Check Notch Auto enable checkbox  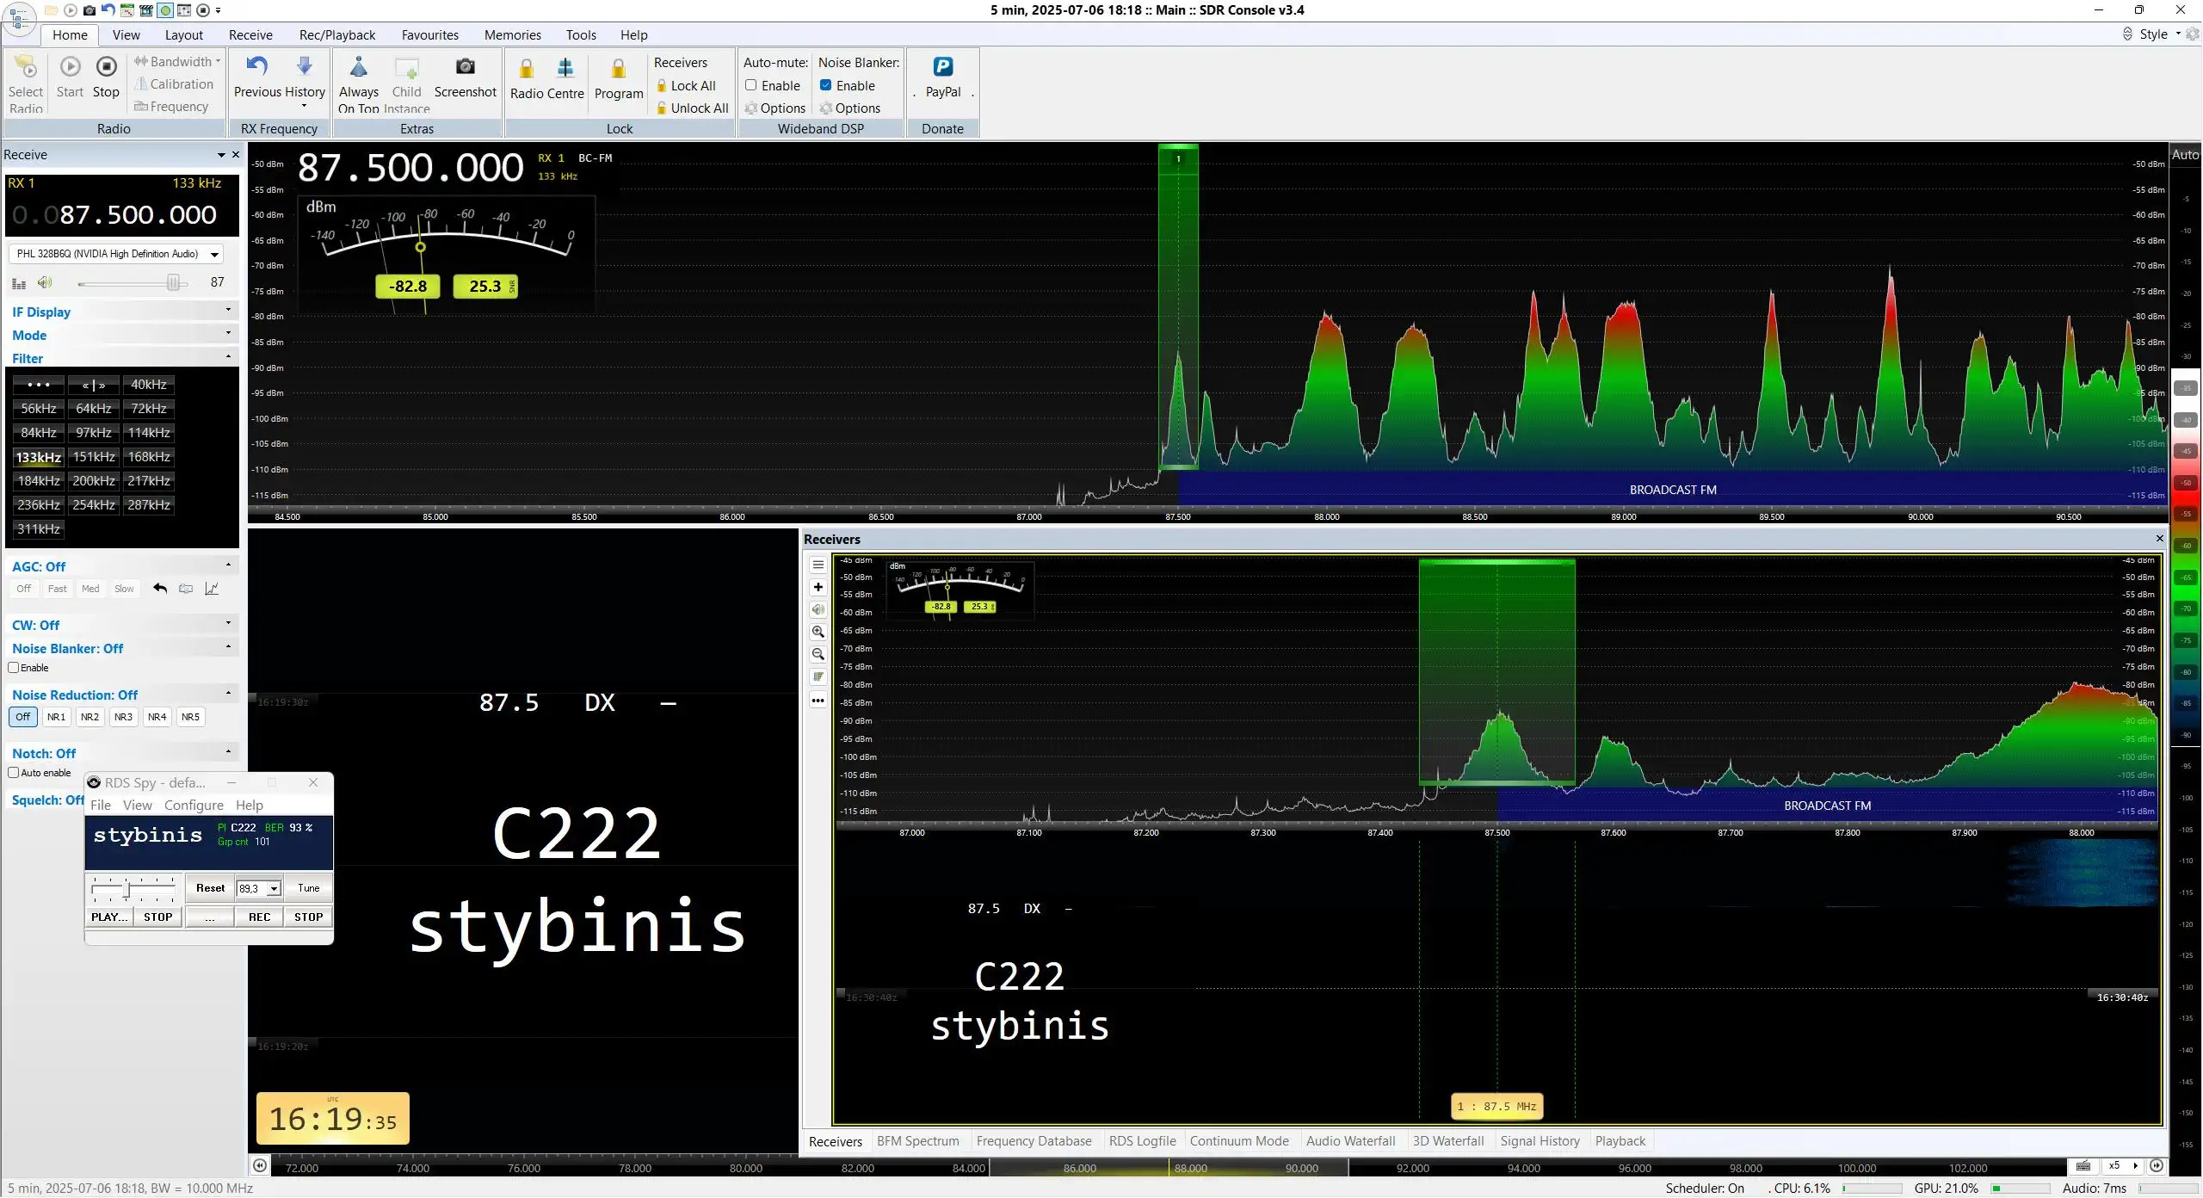14,773
